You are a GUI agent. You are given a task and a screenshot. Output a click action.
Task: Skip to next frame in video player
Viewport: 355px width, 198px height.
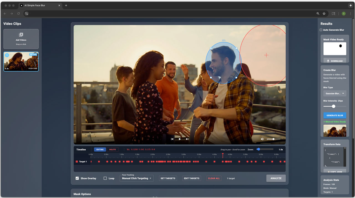point(187,139)
